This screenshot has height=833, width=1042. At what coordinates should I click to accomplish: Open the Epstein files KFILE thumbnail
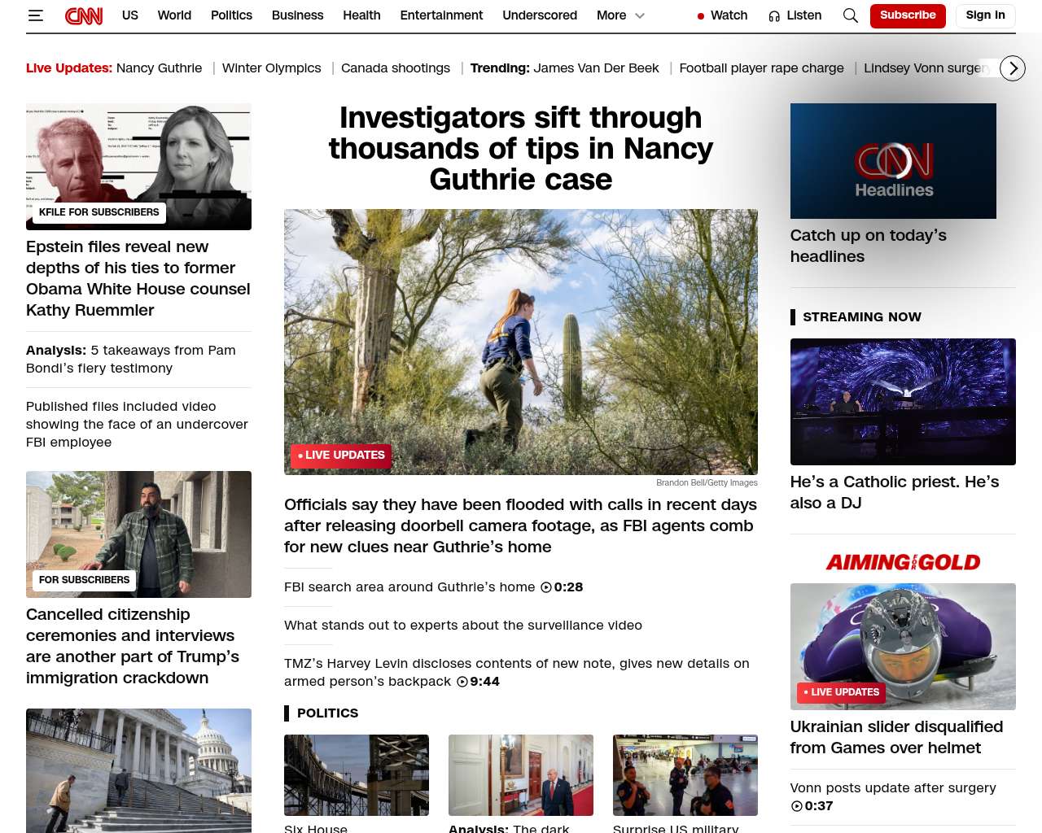(x=138, y=167)
